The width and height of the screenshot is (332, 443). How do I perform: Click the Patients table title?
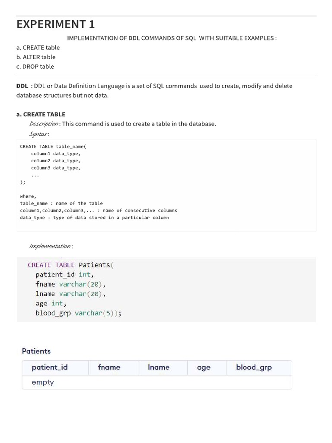(36, 351)
